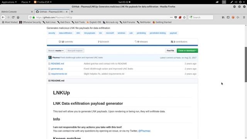Image resolution: width=247 pixels, height=139 pixels.
Task: Click the penetration-testing topic tag
Action: click(158, 33)
